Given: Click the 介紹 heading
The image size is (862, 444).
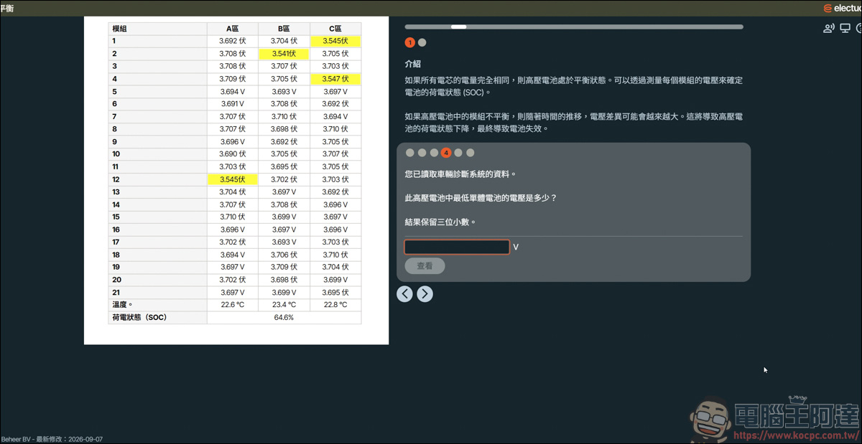Looking at the screenshot, I should [412, 64].
